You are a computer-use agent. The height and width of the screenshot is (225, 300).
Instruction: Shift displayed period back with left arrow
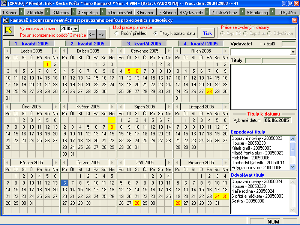(x=92, y=34)
